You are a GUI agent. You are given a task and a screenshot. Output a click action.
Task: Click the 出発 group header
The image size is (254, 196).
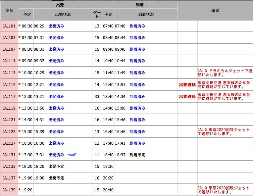coord(60,5)
